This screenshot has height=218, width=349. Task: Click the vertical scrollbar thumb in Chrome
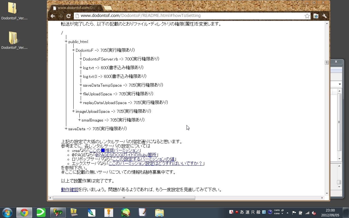(x=327, y=62)
